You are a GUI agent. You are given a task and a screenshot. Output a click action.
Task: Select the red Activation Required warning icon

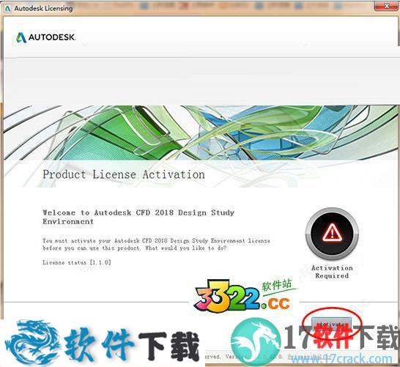332,234
